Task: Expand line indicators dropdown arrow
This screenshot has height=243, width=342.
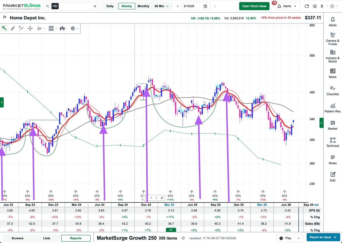Action: coord(44,29)
